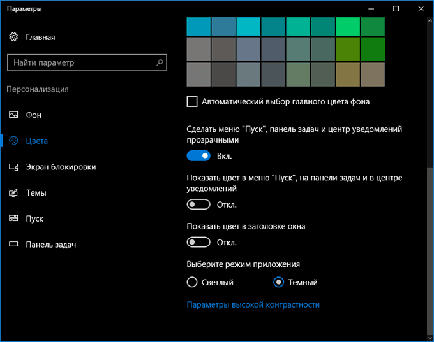The width and height of the screenshot is (434, 342).
Task: Select the Светлый app mode radio button
Action: click(x=192, y=282)
